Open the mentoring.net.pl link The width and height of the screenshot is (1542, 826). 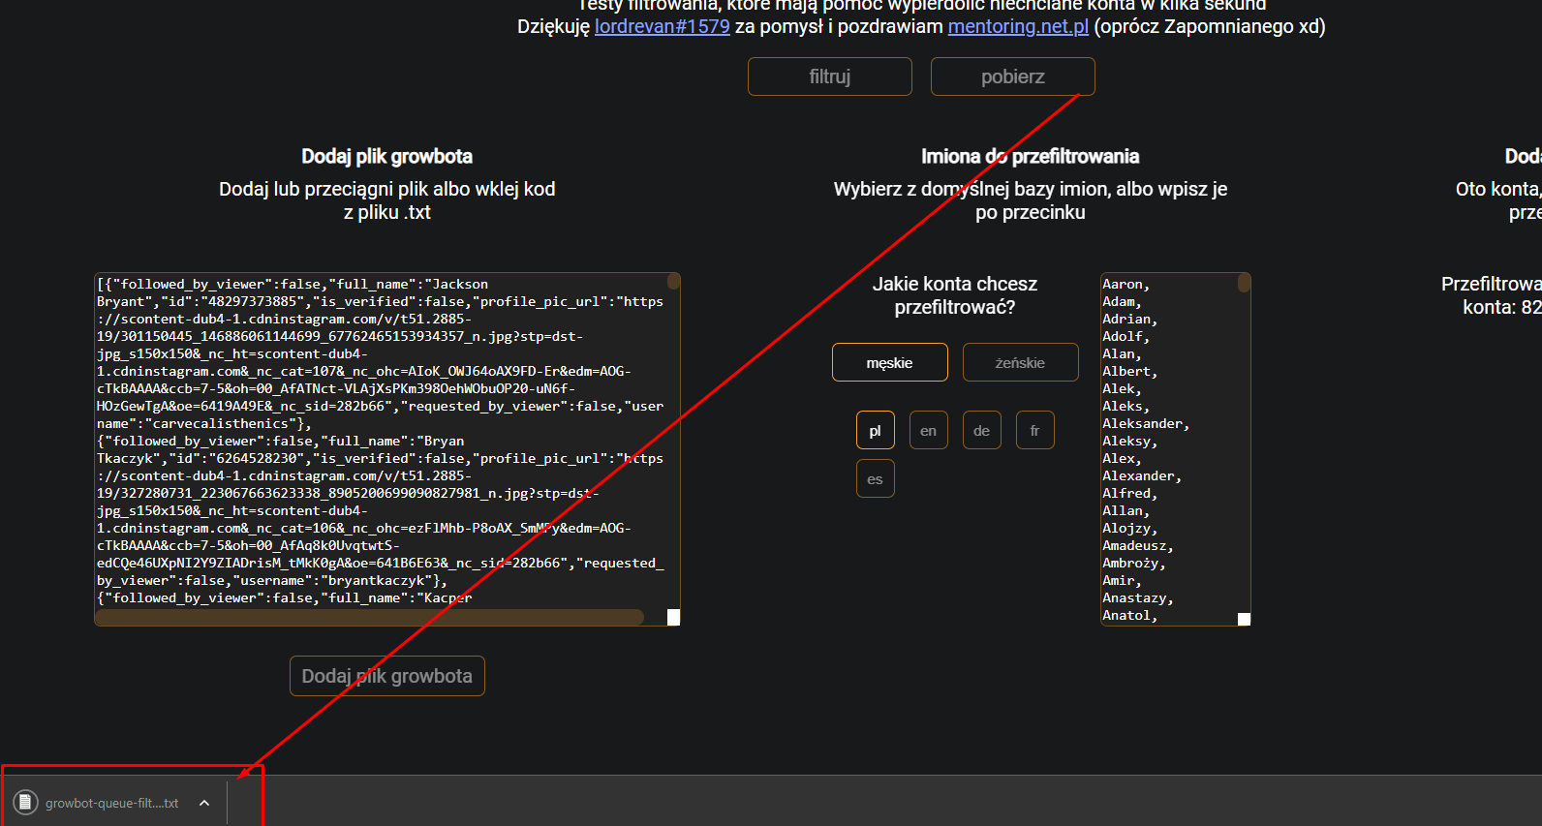pos(1018,26)
